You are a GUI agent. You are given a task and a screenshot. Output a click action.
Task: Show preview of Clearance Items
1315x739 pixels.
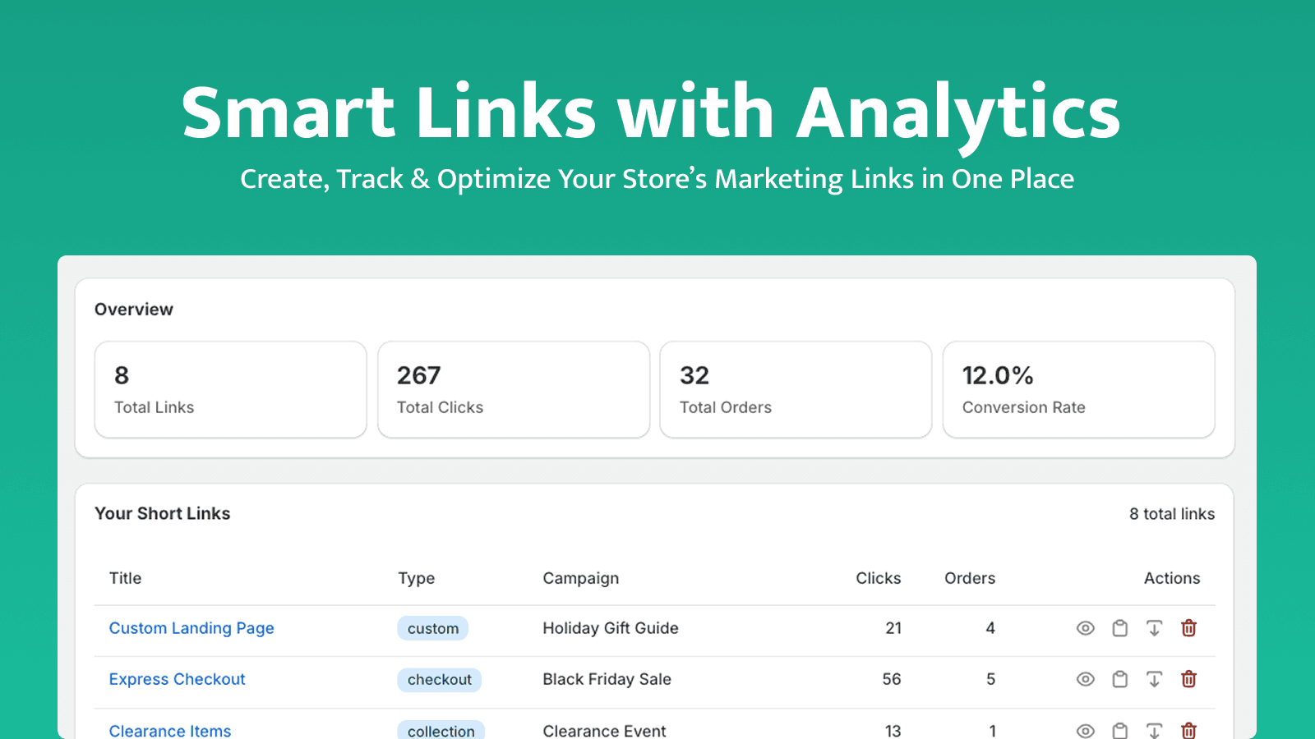tap(1085, 730)
